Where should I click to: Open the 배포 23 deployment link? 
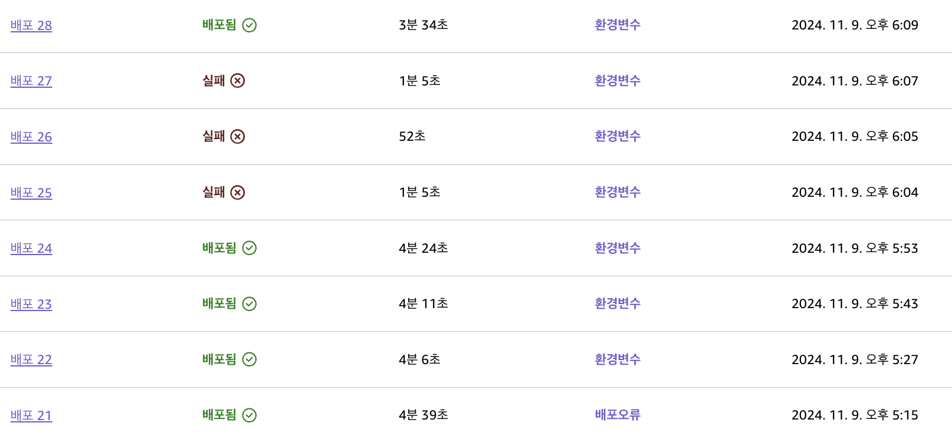coord(31,304)
